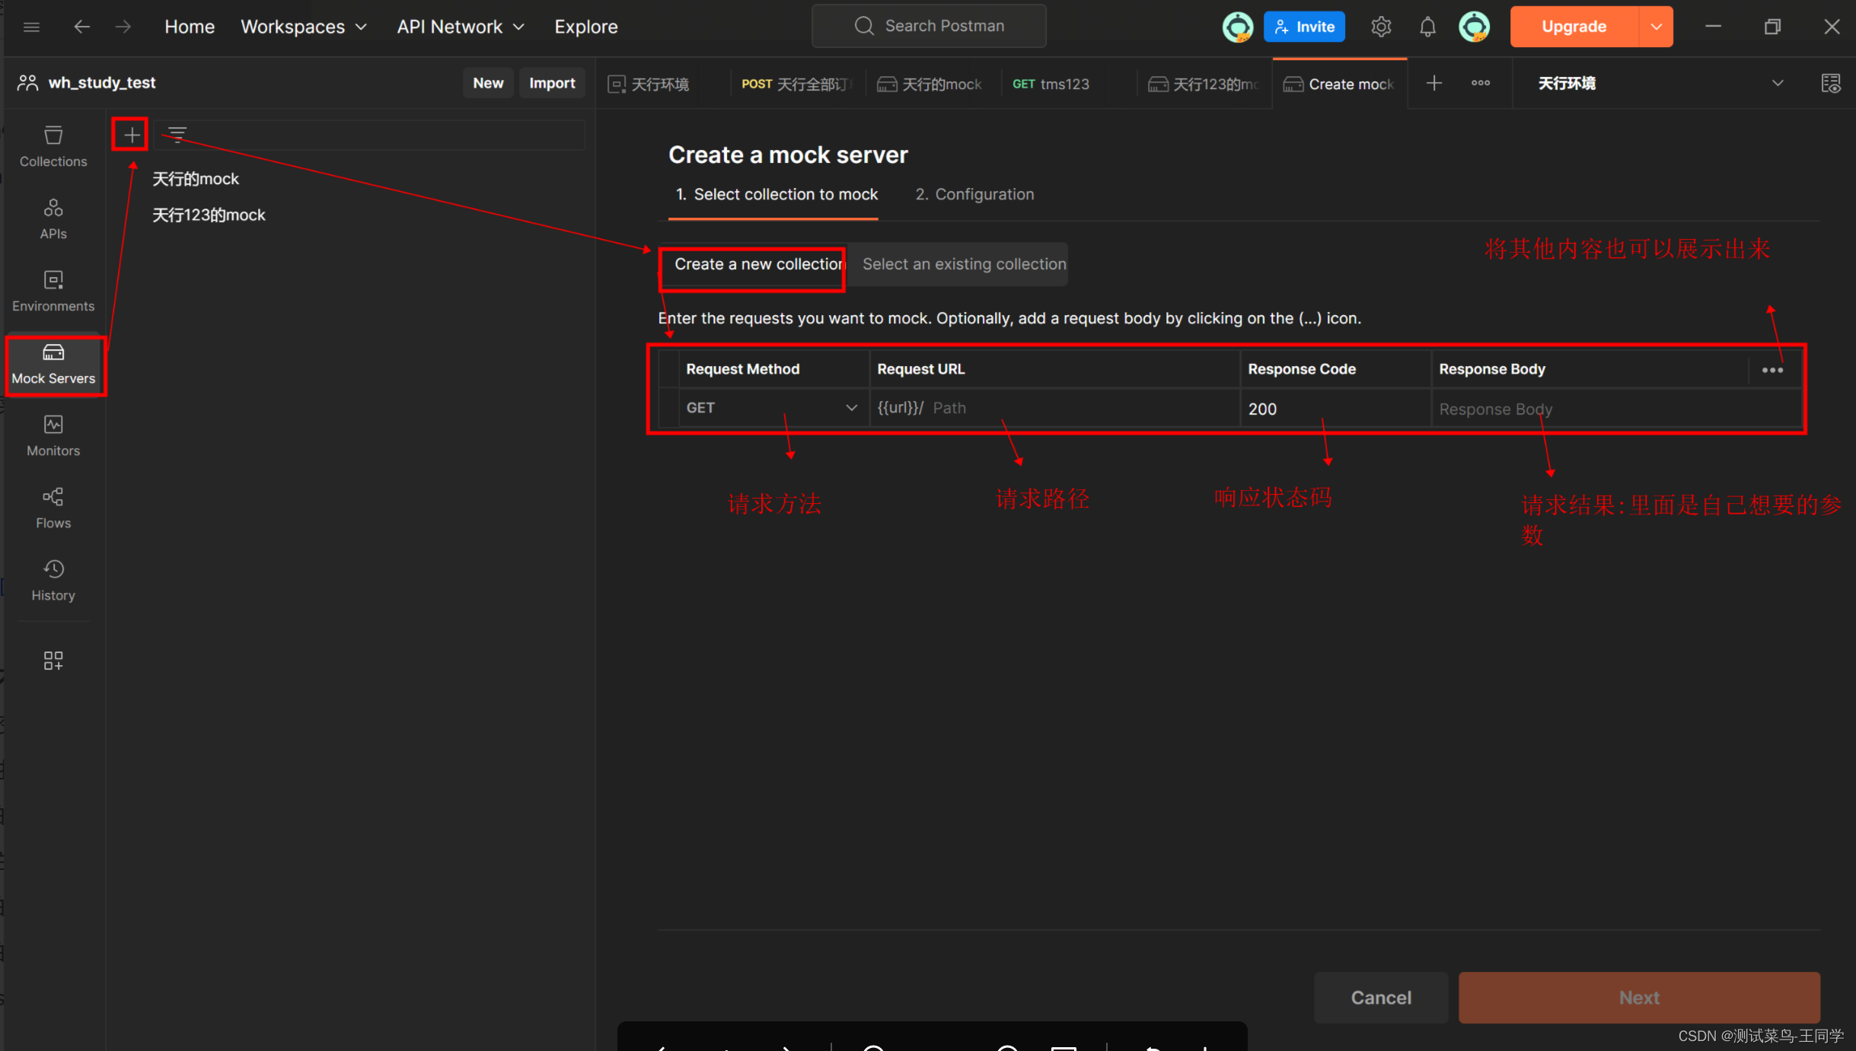Click the Response Code column header
This screenshot has width=1856, height=1051.
tap(1302, 369)
